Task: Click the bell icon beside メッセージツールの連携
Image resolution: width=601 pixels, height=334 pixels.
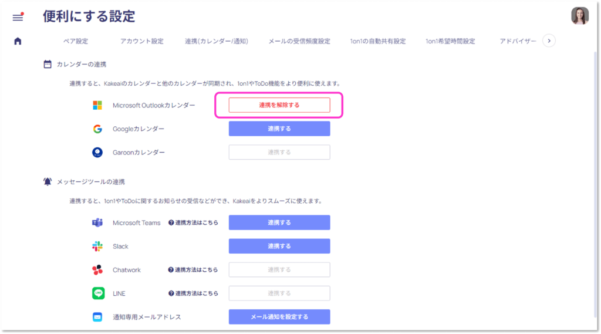Action: 48,181
